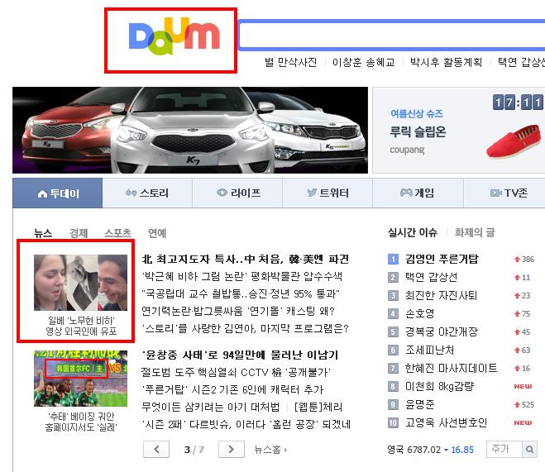Switch to the TV존 tab

point(504,193)
